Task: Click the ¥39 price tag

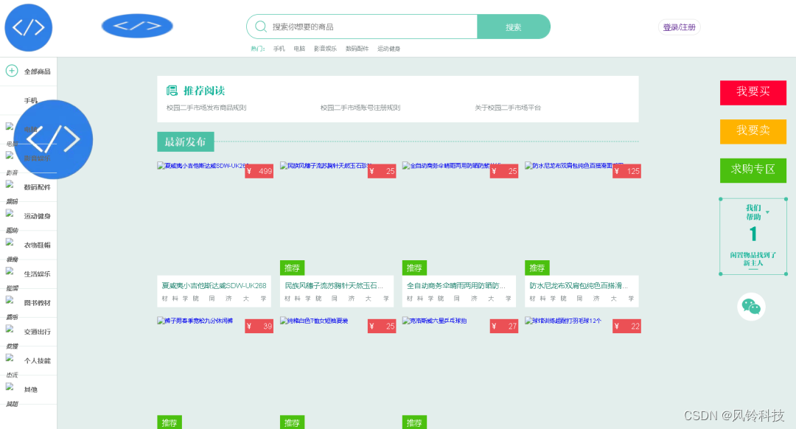Action: [259, 326]
